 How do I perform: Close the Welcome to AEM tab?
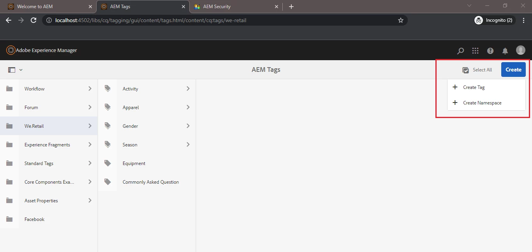[90, 7]
